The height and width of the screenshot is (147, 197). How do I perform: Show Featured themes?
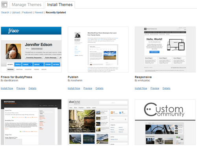tap(27, 12)
